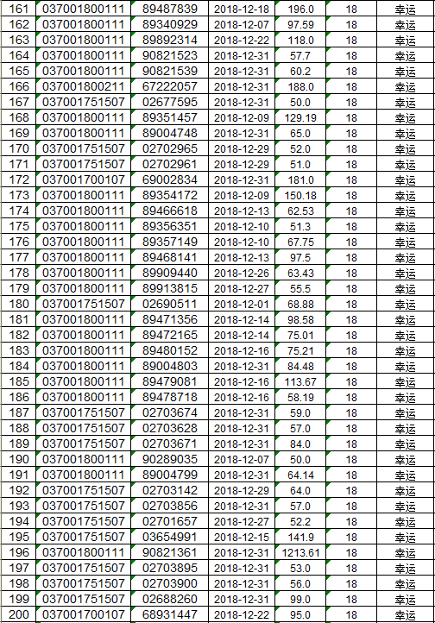Select the amount 150.18 cell

[300, 195]
